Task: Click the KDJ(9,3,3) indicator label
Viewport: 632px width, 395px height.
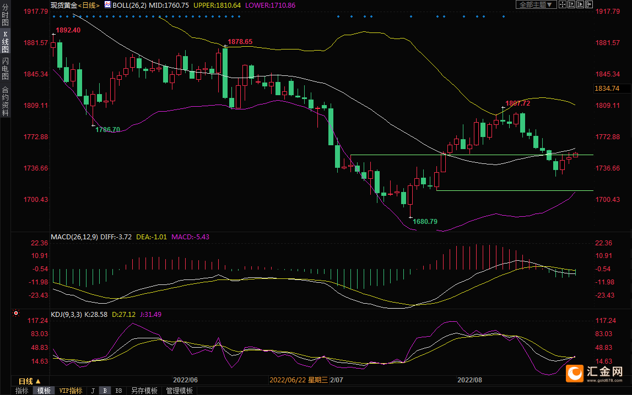Action: tap(68, 315)
